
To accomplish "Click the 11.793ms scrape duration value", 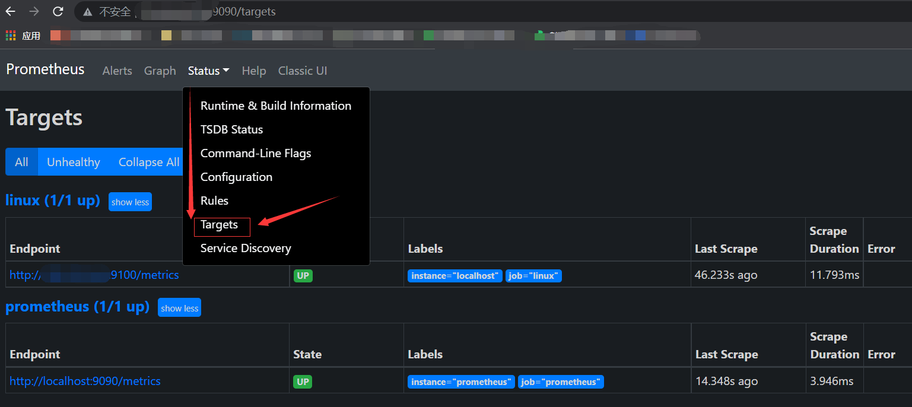I will click(834, 275).
